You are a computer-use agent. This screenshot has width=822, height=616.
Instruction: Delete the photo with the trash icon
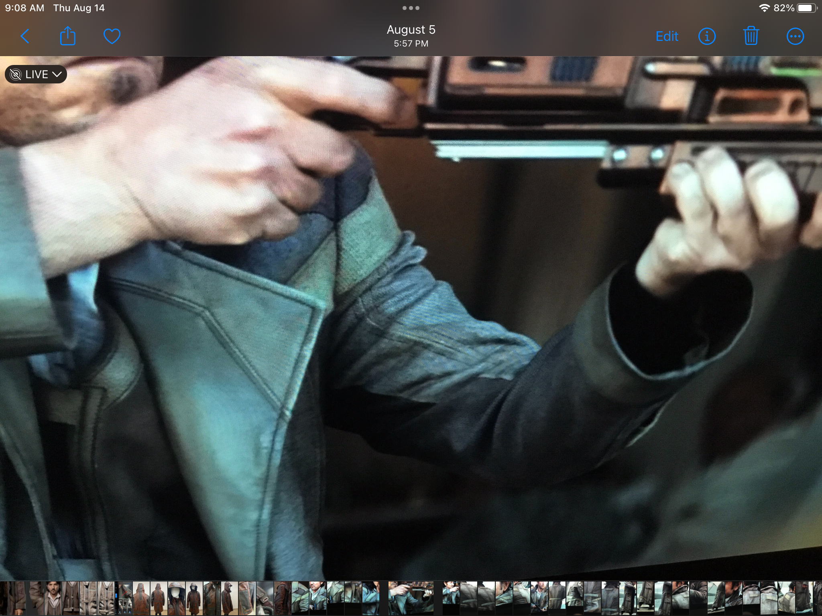(751, 36)
